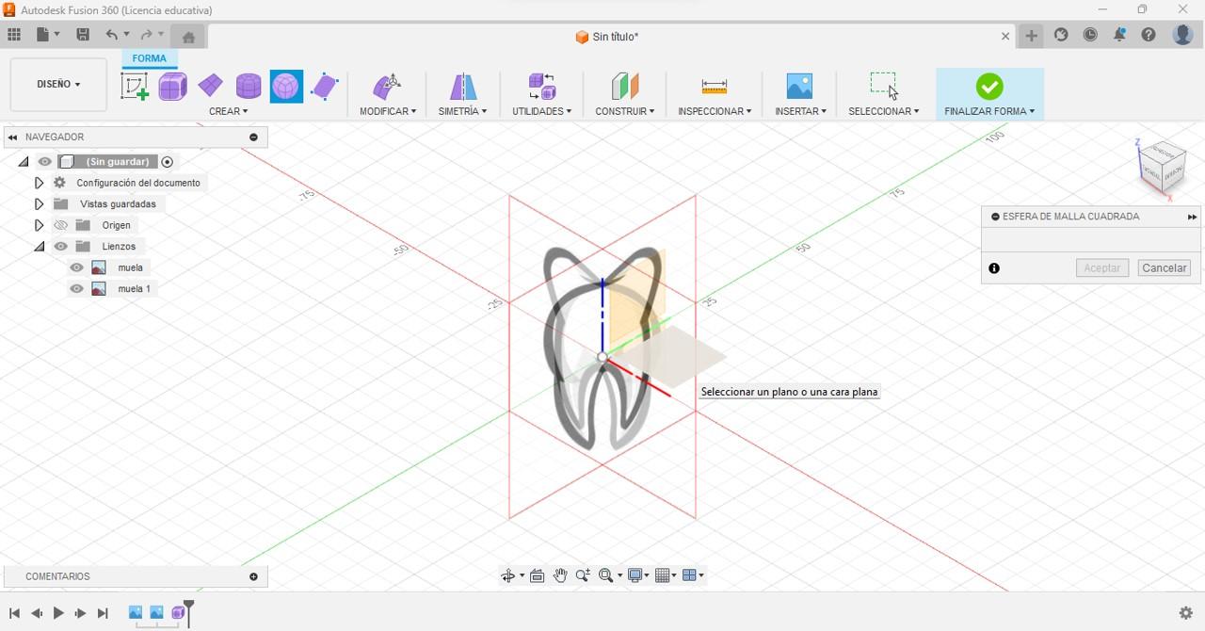
Task: Close the Sin título* document tab
Action: click(x=1005, y=37)
